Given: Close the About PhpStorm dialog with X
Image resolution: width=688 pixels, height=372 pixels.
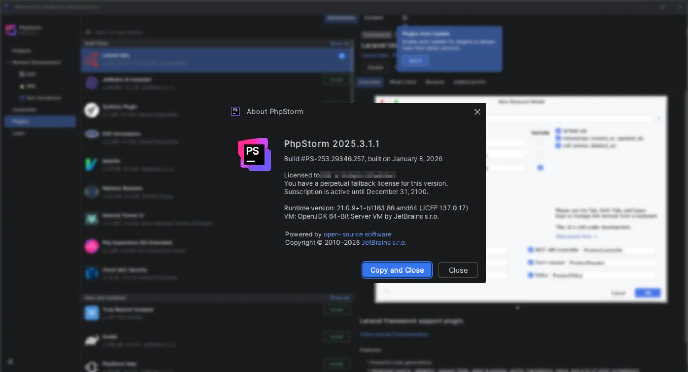Looking at the screenshot, I should pyautogui.click(x=477, y=112).
